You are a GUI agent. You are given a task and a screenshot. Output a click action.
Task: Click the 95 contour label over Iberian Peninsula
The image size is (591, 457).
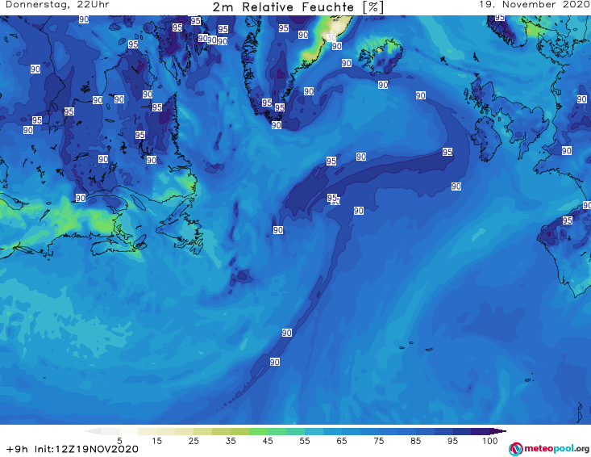pyautogui.click(x=568, y=220)
